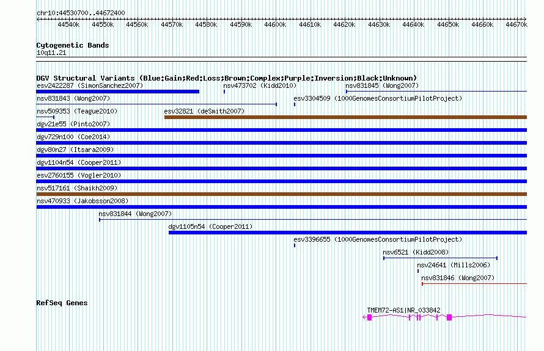Viewport: 544px width, 351px height.
Task: Click the 44580k ruler label
Action: [x=206, y=24]
